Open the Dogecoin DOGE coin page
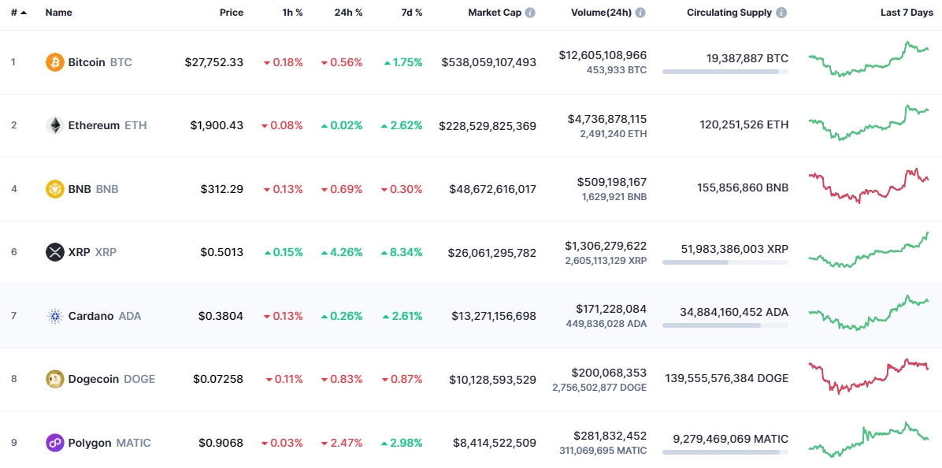Screen dimensions: 942x468 point(100,379)
